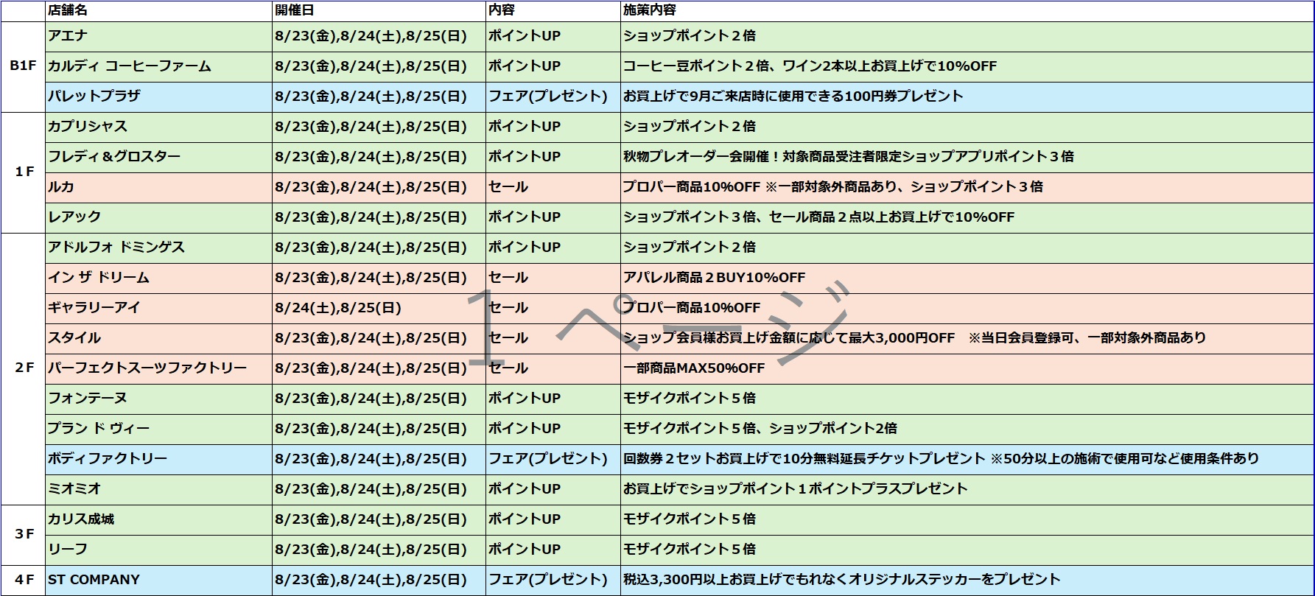Select プロパー商品10%OFF text in the ルカ row
The width and height of the screenshot is (1315, 596).
click(x=692, y=187)
